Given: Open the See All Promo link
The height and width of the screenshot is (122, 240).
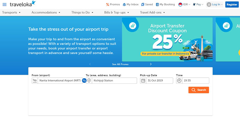Looking at the screenshot, I should point(120,64).
